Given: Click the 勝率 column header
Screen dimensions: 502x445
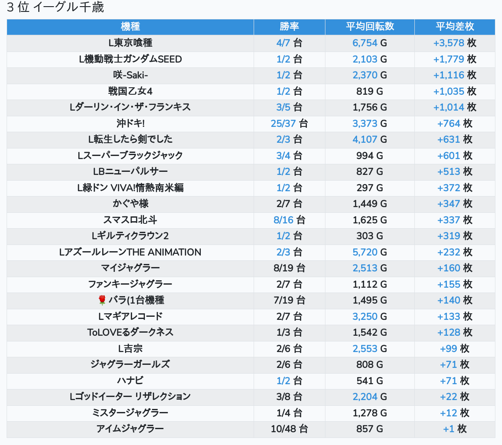Looking at the screenshot, I should tap(289, 26).
